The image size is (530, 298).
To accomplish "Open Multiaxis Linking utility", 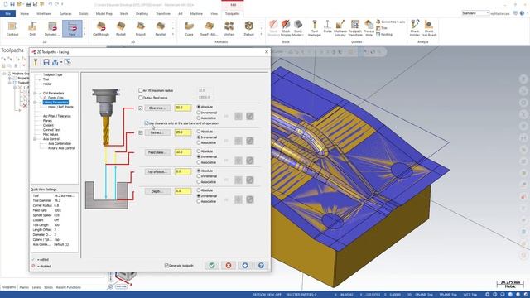I will 340,28.
